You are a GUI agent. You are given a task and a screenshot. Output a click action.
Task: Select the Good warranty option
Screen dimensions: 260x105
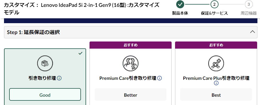tap(45, 95)
